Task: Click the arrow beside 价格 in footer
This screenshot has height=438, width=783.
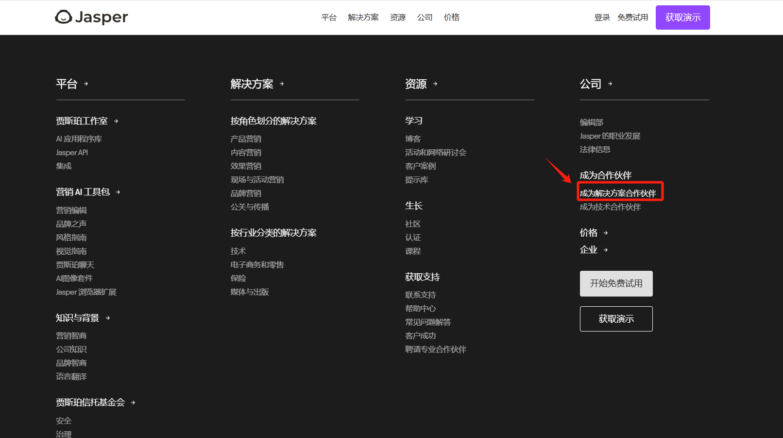Action: (606, 233)
